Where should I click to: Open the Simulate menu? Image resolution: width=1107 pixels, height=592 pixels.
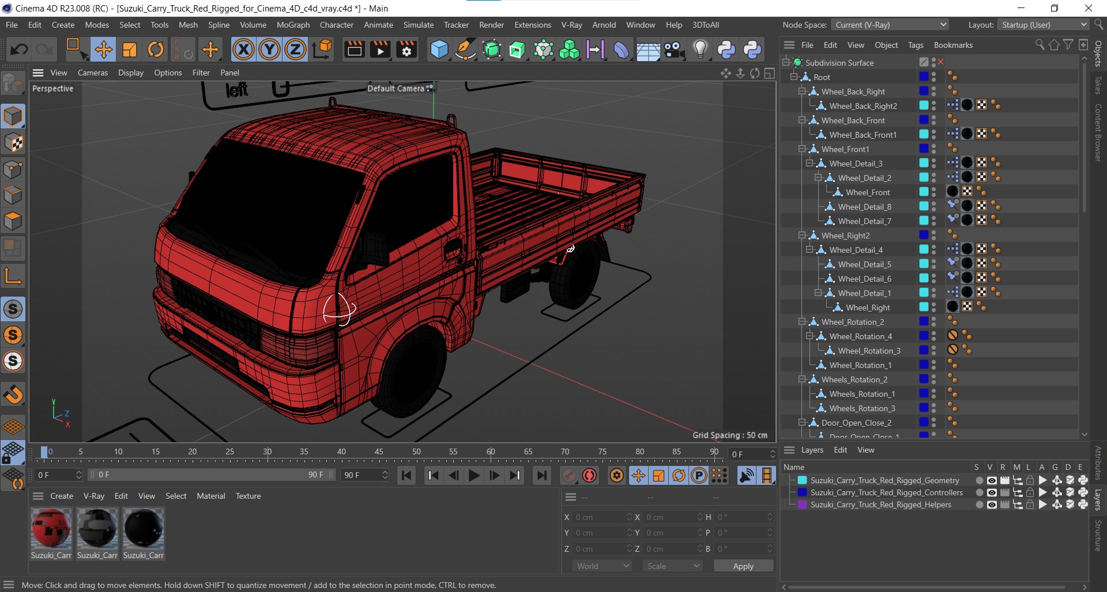click(x=419, y=25)
